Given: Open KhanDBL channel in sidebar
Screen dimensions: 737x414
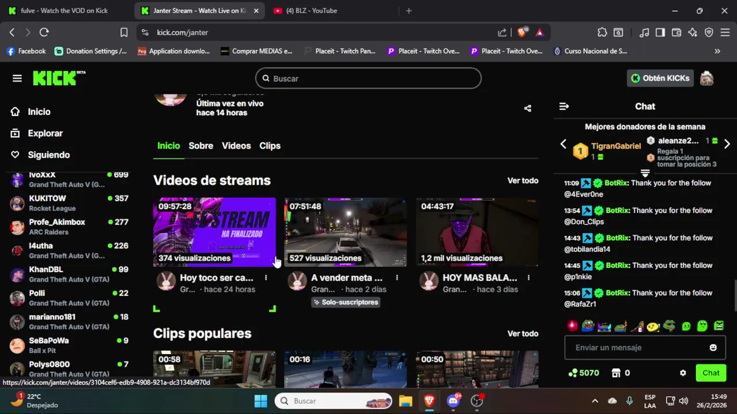Looking at the screenshot, I should click(69, 274).
